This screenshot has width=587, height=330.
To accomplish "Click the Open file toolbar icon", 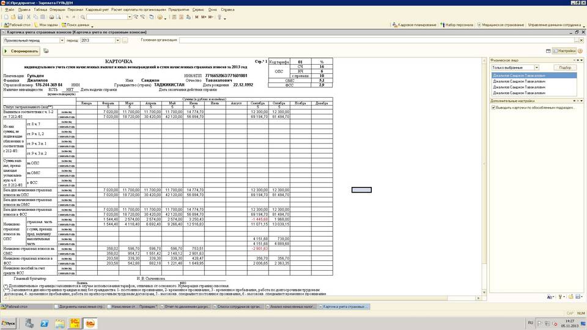I will coord(13,17).
